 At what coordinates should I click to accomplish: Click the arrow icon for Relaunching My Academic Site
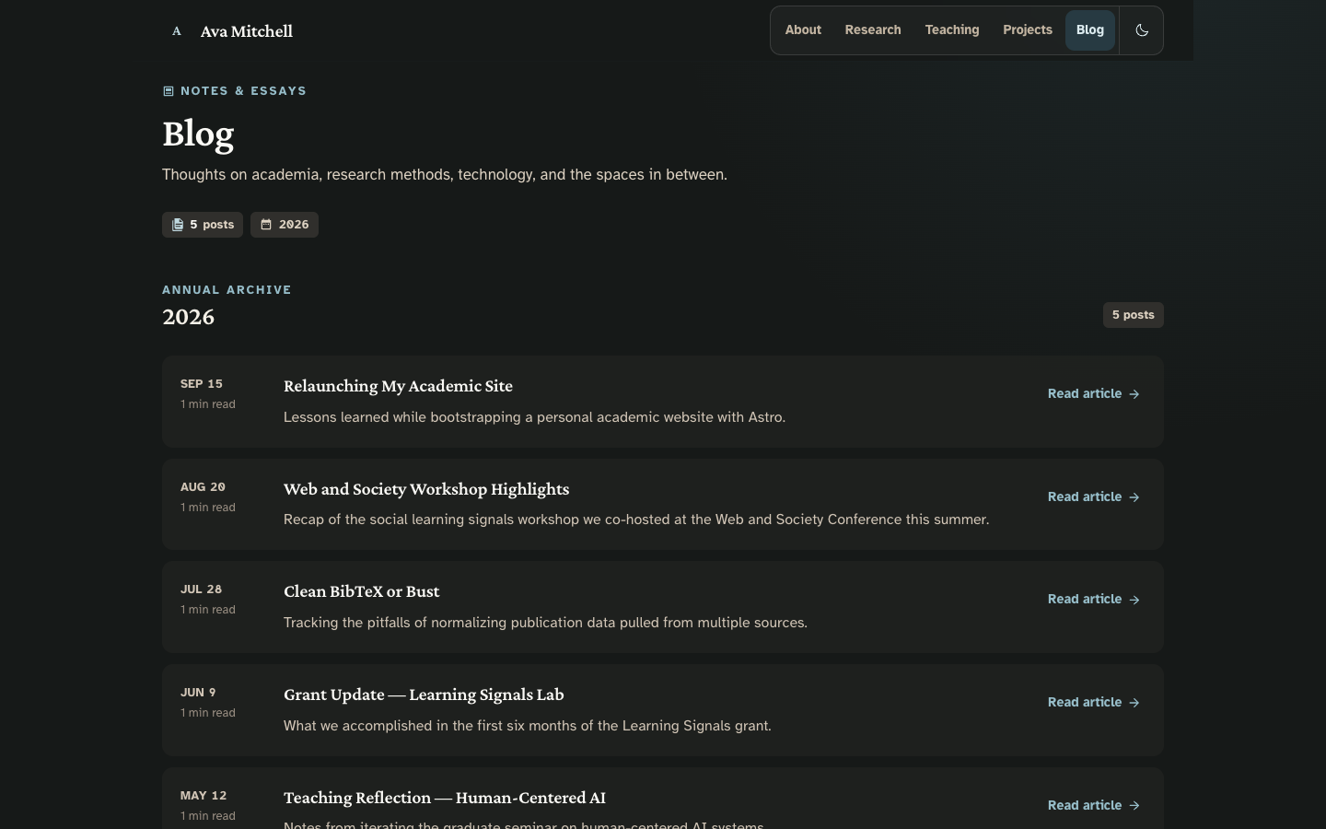point(1134,394)
